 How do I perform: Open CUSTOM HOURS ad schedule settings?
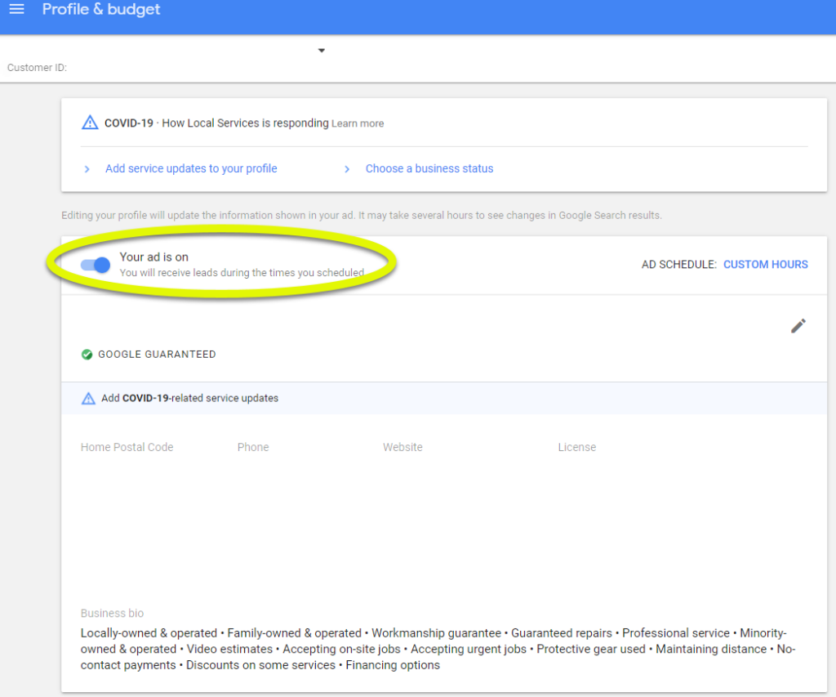click(x=765, y=264)
